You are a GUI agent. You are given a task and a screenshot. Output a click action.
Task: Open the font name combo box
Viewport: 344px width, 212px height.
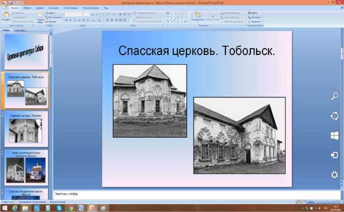(x=74, y=14)
